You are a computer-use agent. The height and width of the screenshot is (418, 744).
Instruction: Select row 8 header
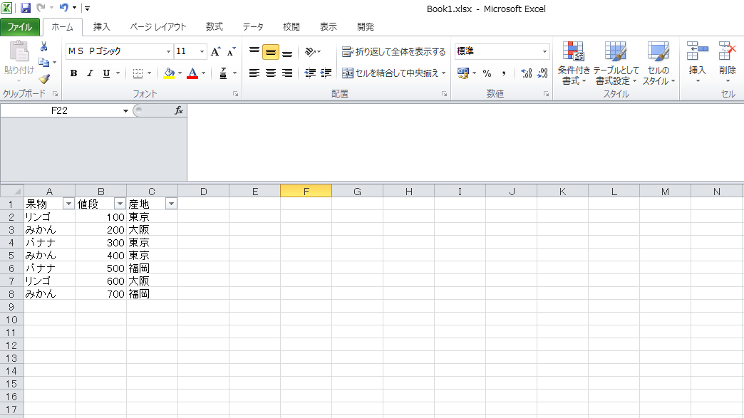12,294
